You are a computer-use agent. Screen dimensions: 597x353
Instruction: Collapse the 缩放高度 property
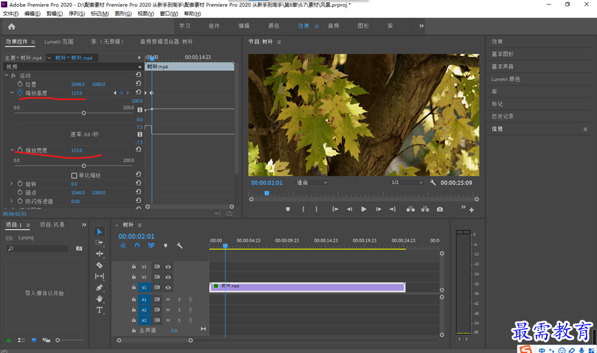point(12,93)
